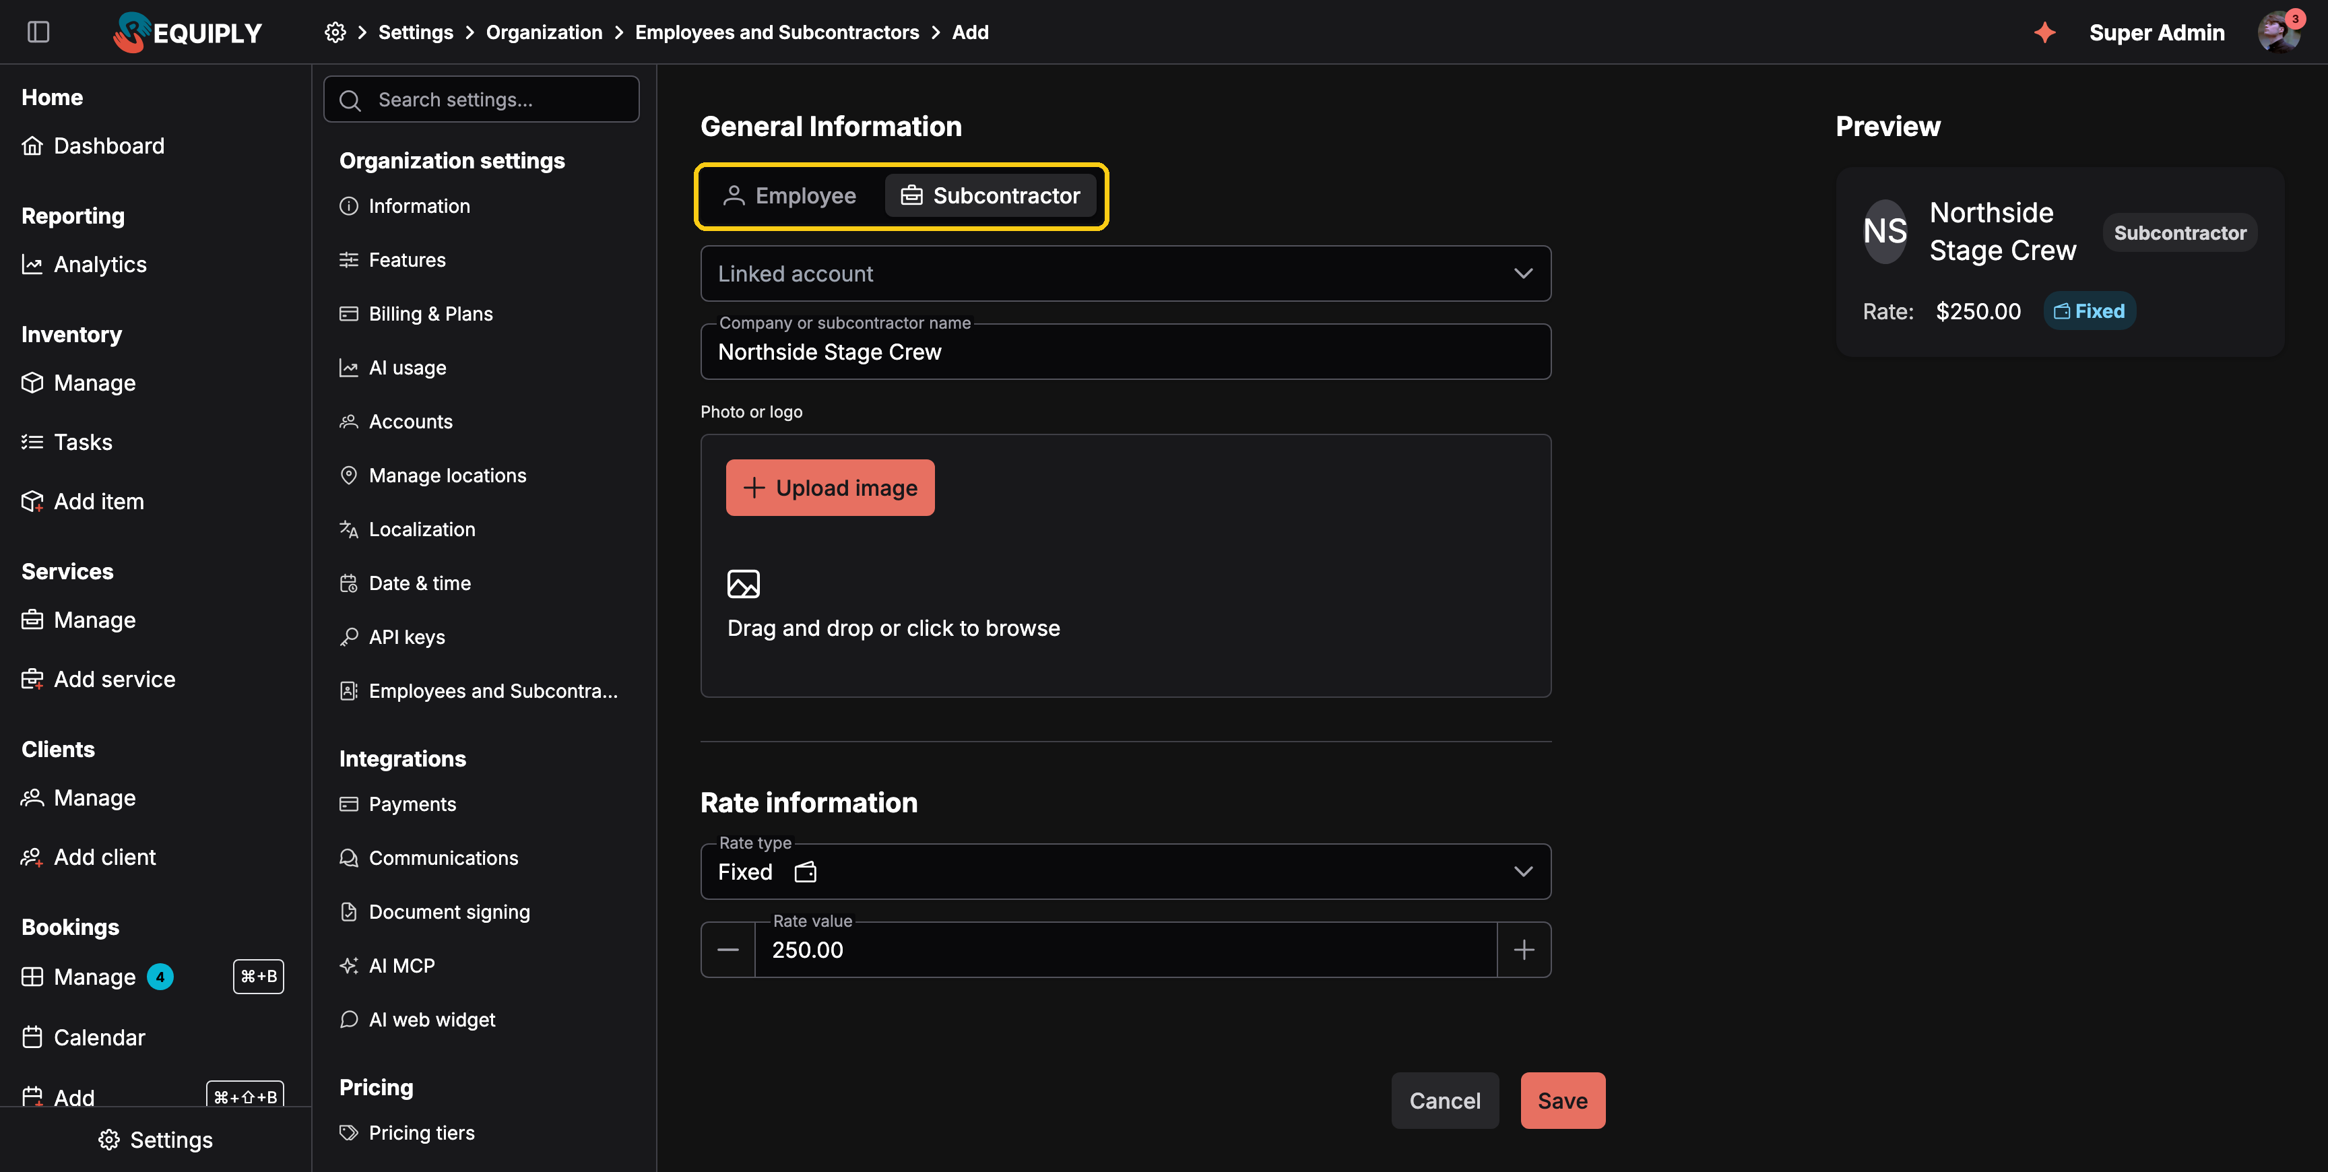Select the Subcontractor type option
Image resolution: width=2328 pixels, height=1172 pixels.
990,196
